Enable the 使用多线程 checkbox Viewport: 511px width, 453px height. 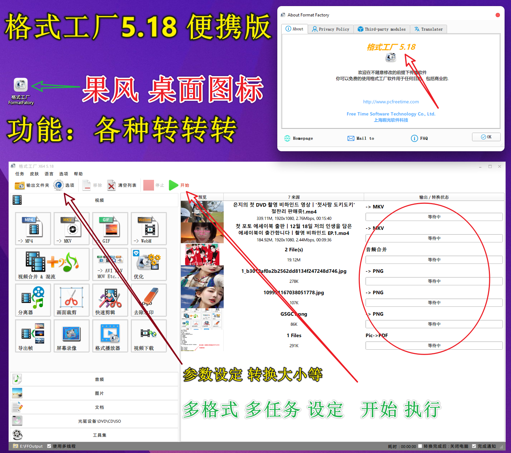(50, 446)
